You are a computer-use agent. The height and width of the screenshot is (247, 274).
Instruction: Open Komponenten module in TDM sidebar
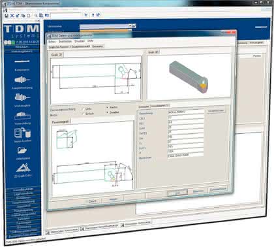coord(22,61)
